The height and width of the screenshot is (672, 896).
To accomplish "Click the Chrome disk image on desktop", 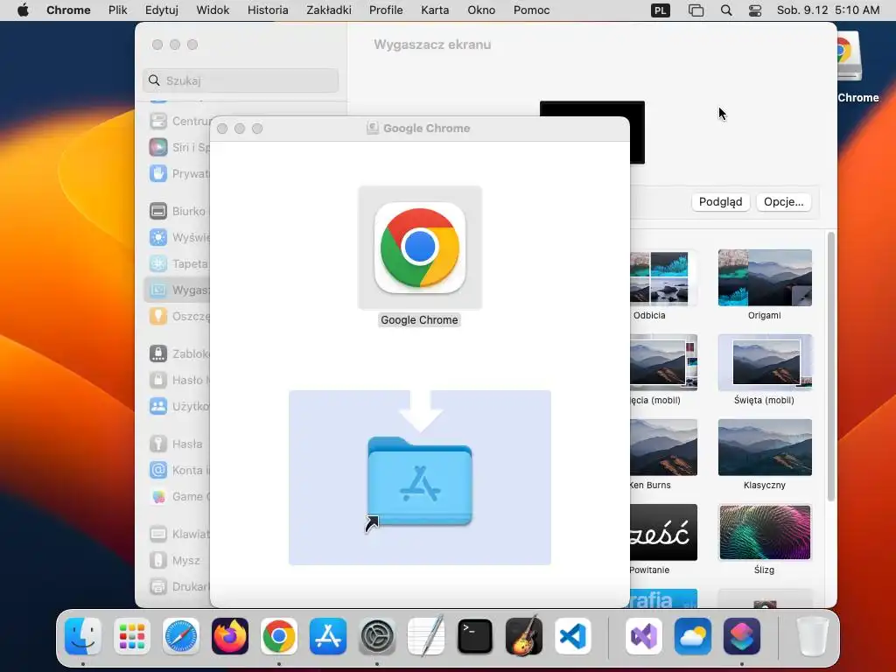I will (849, 57).
